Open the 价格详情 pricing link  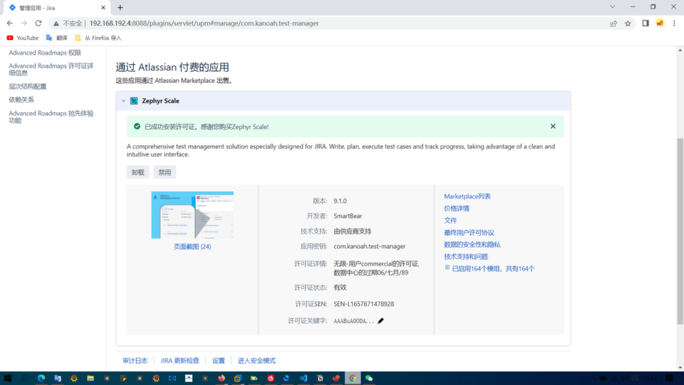[x=456, y=209]
